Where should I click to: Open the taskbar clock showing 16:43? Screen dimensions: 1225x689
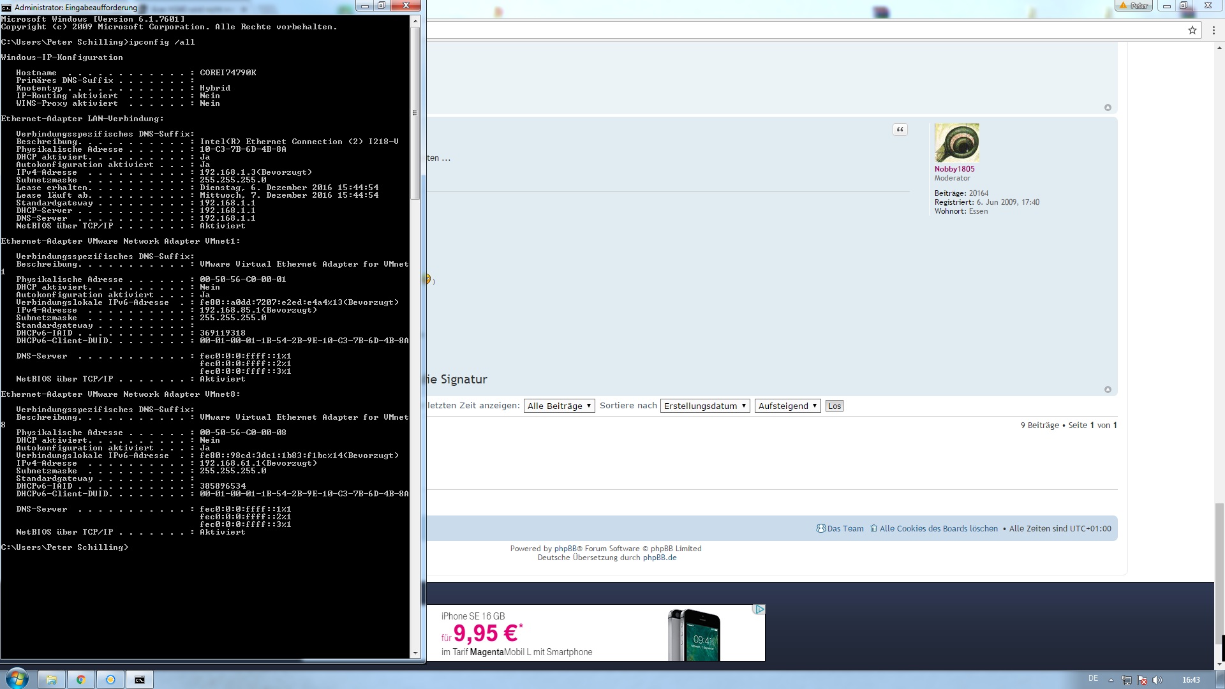(x=1191, y=680)
